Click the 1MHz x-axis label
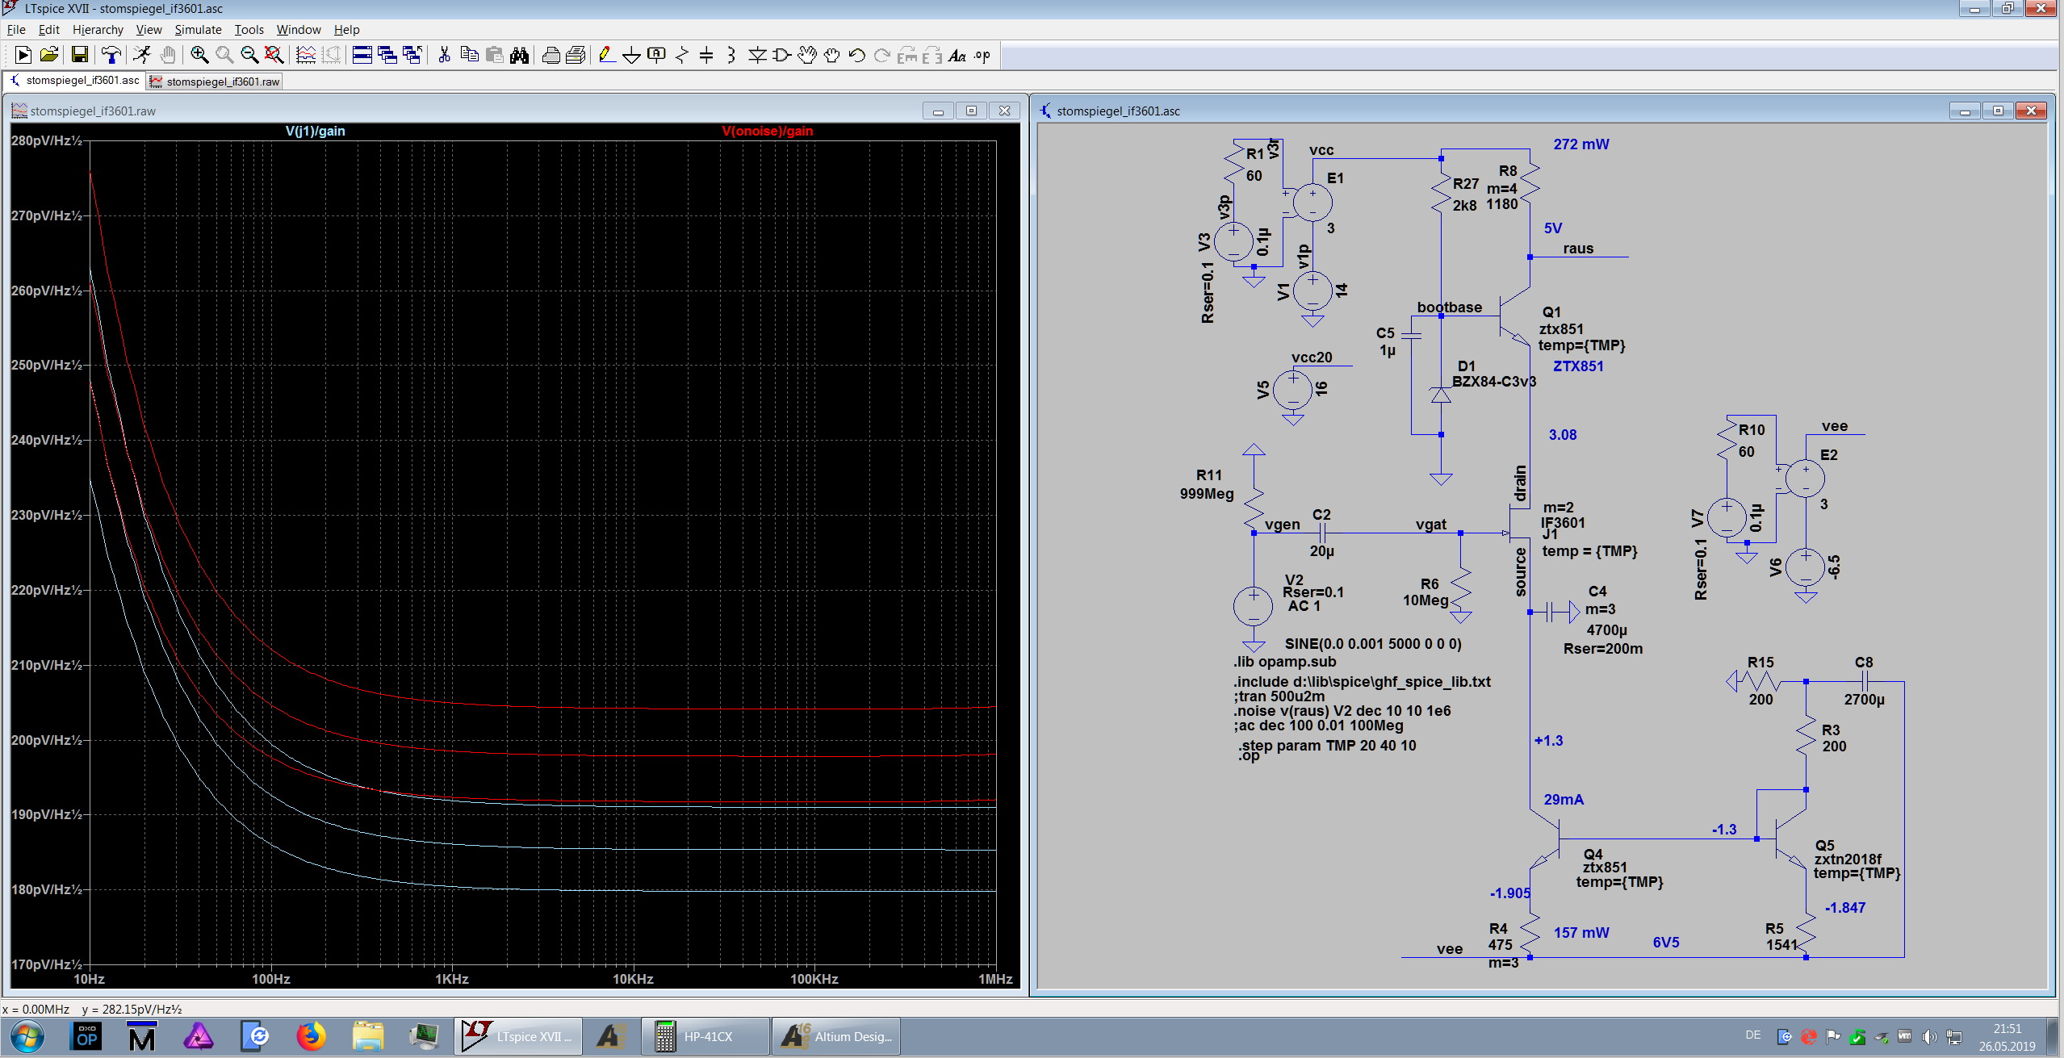 pyautogui.click(x=994, y=979)
